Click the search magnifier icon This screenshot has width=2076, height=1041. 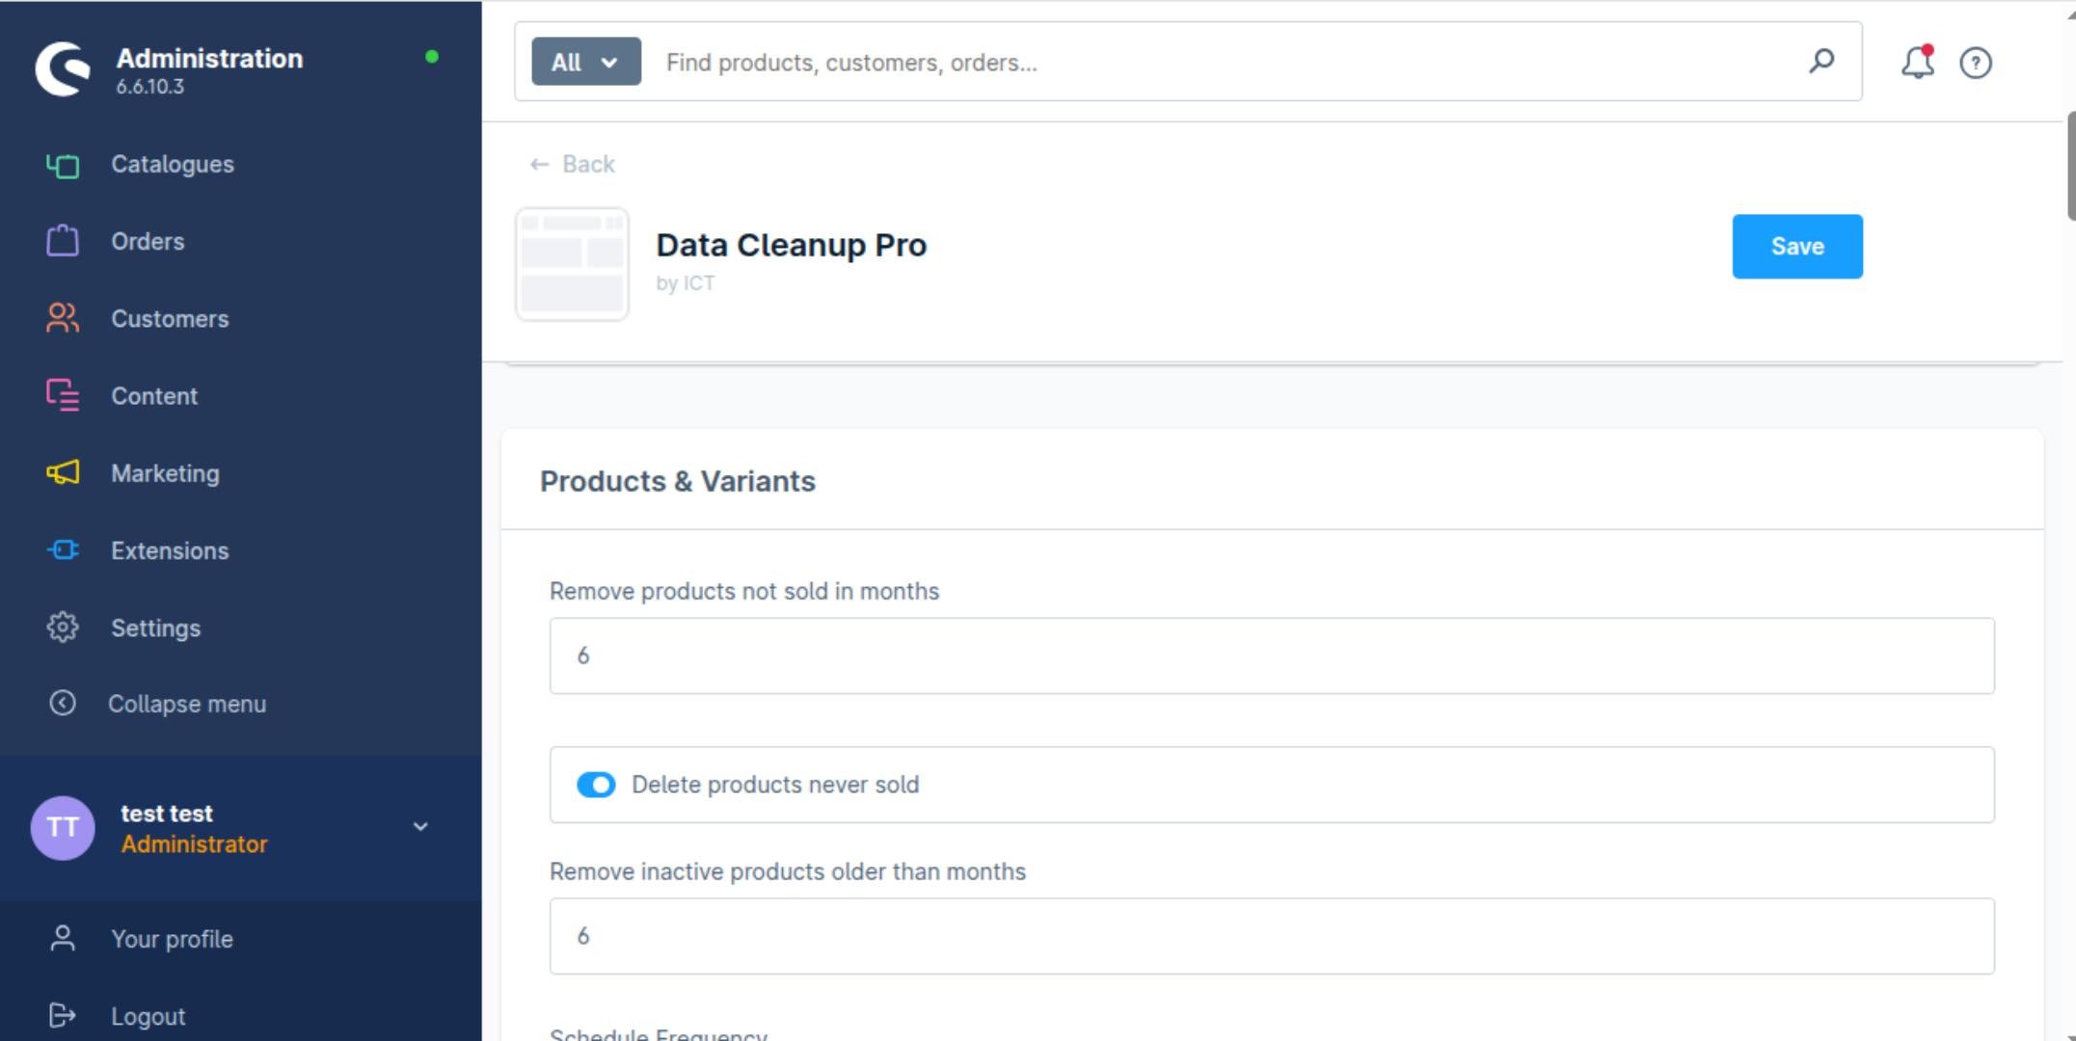coord(1821,62)
